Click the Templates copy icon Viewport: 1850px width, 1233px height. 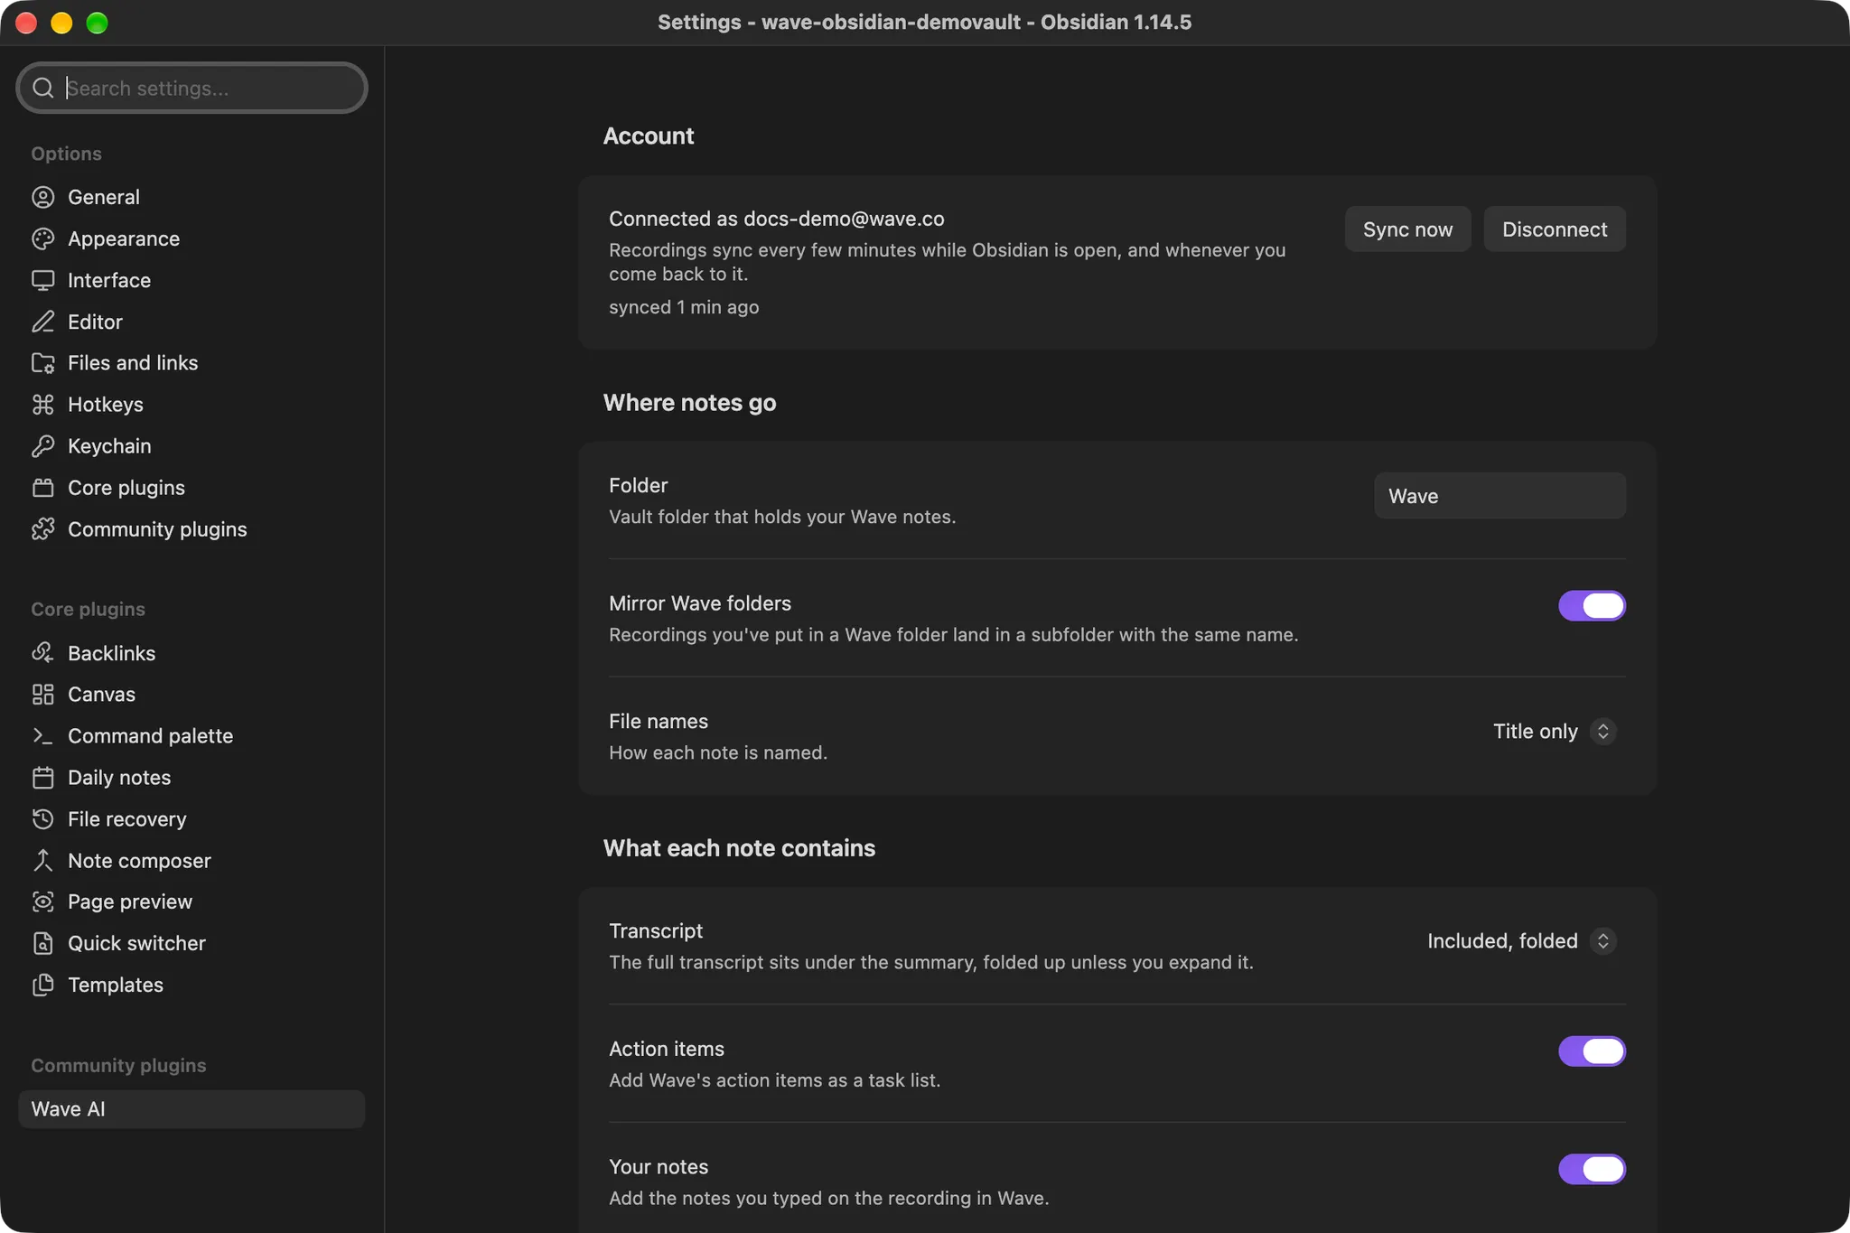pos(42,985)
